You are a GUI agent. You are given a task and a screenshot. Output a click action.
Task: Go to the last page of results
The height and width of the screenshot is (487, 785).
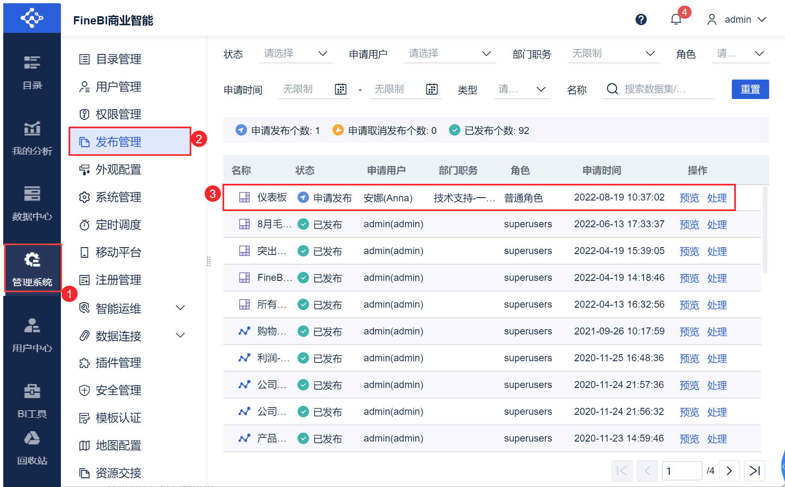[754, 471]
